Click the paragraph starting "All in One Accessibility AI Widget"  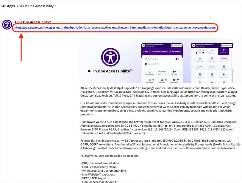click(x=159, y=92)
